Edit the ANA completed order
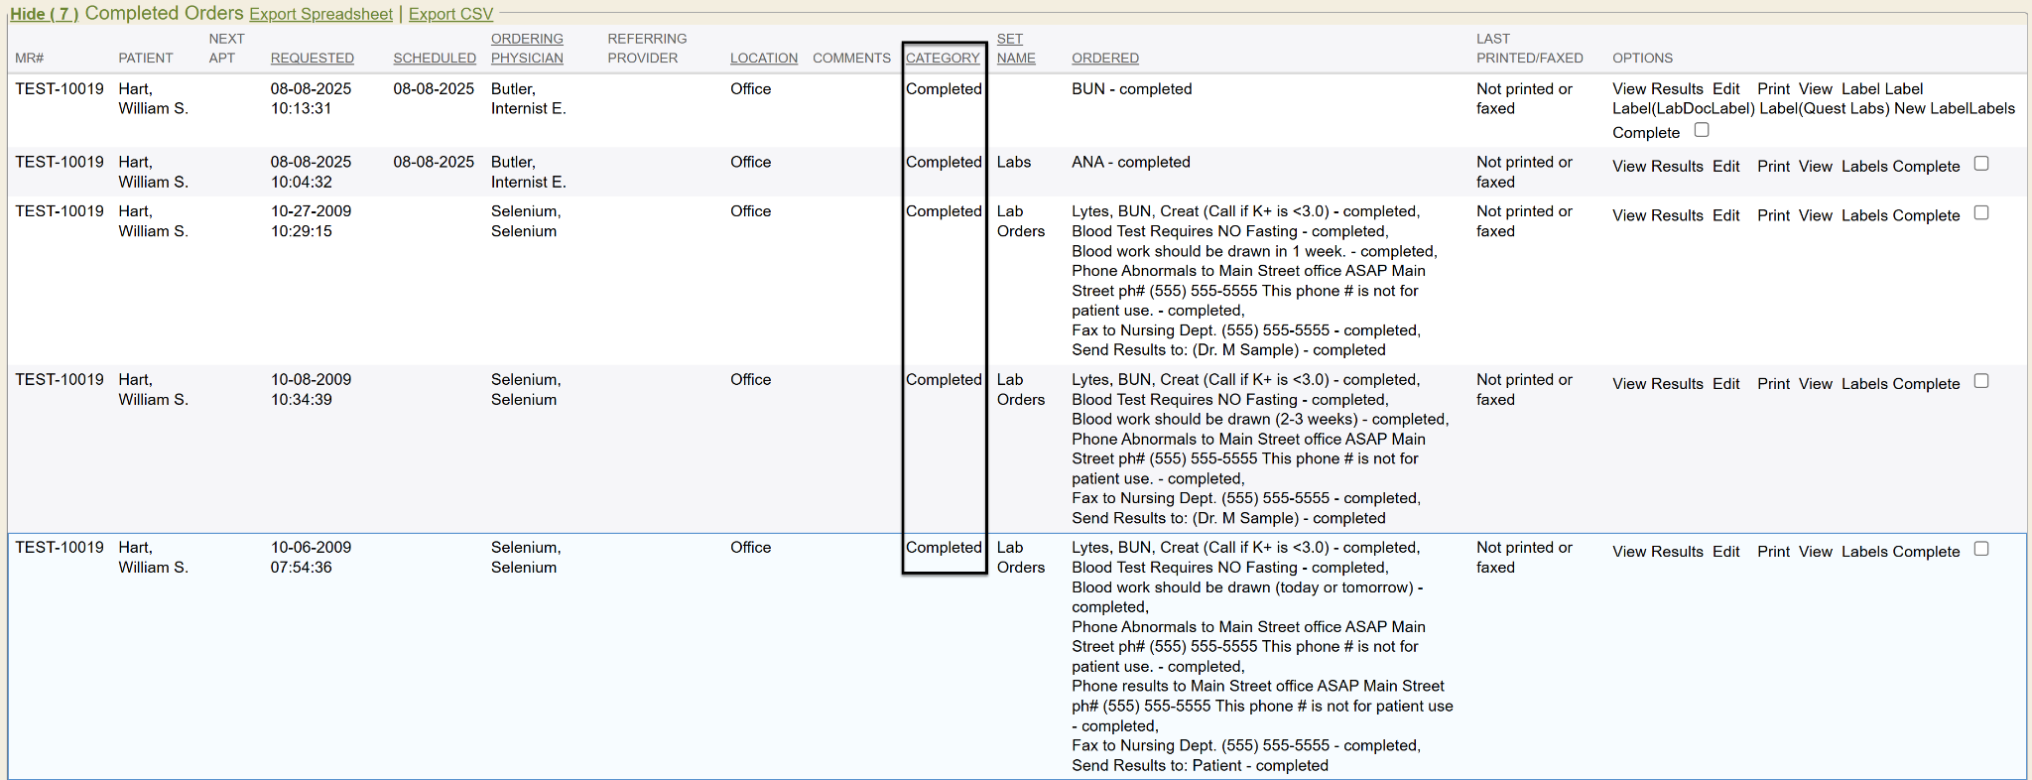2032x780 pixels. [1725, 167]
